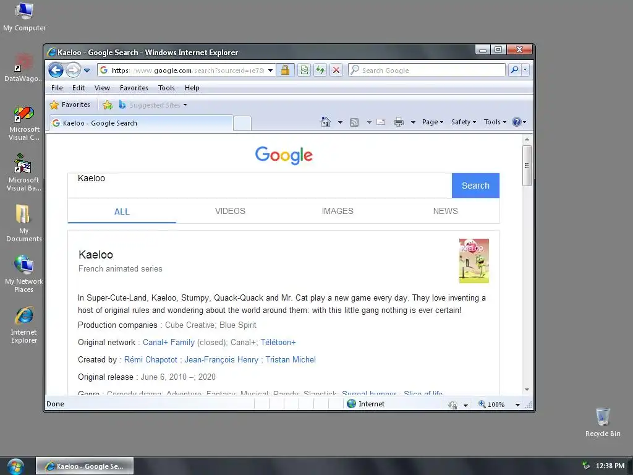
Task: Click the RSS feeds icon
Action: 354,122
